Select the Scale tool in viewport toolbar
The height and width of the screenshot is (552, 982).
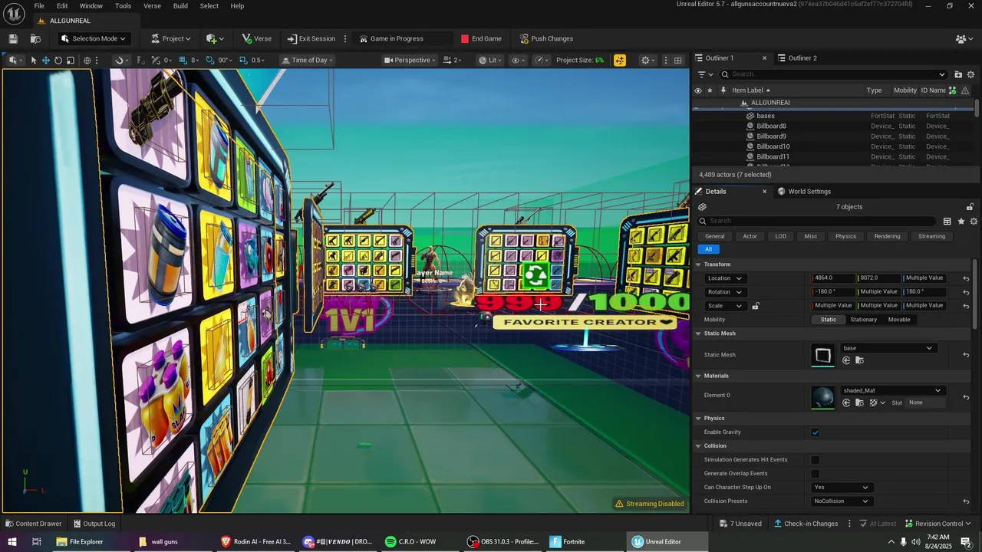coord(71,60)
